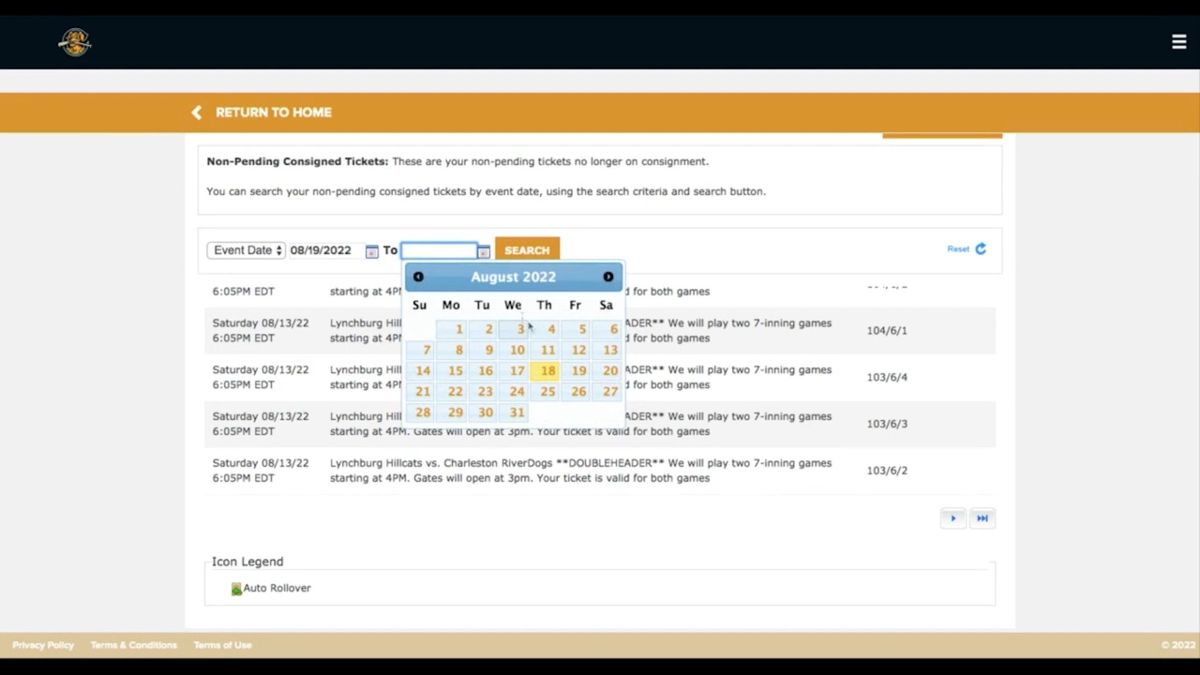Click the RiverDogs team logo
The height and width of the screenshot is (675, 1200).
[x=75, y=42]
